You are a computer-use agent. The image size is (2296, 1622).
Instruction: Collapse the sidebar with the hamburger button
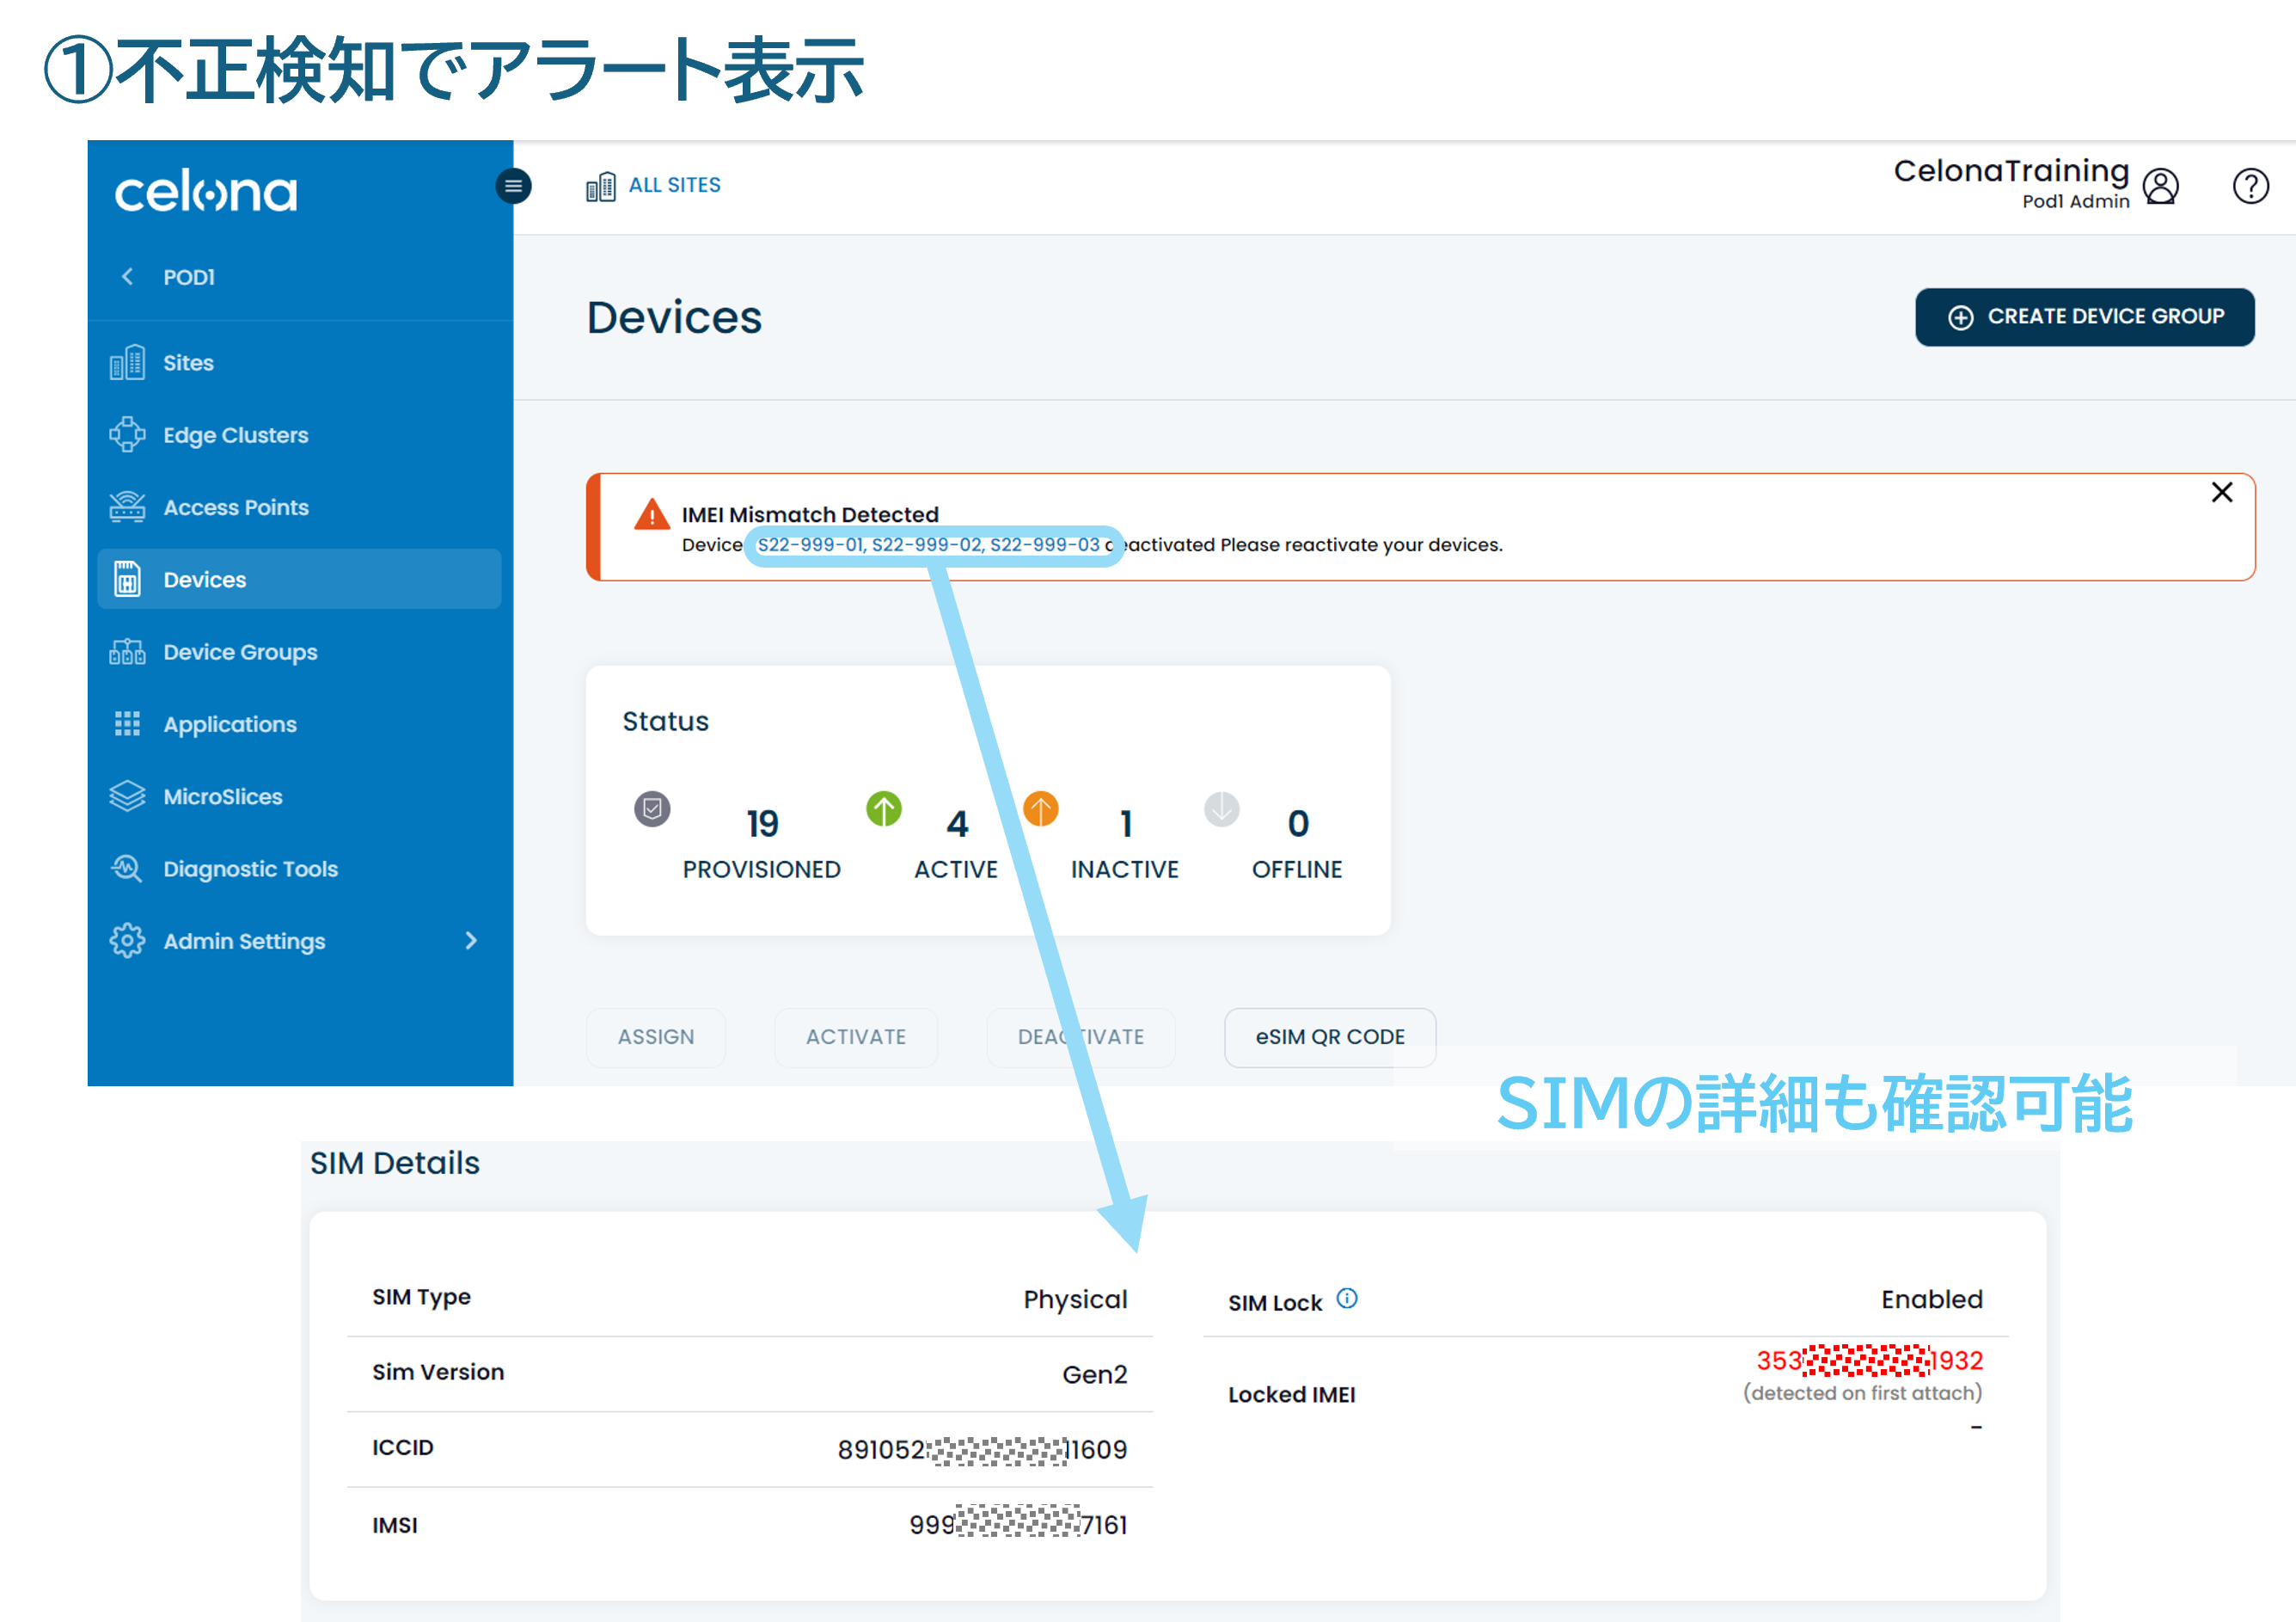tap(513, 186)
